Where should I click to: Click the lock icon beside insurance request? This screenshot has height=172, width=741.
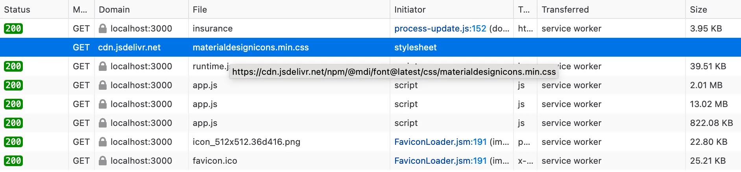click(103, 28)
